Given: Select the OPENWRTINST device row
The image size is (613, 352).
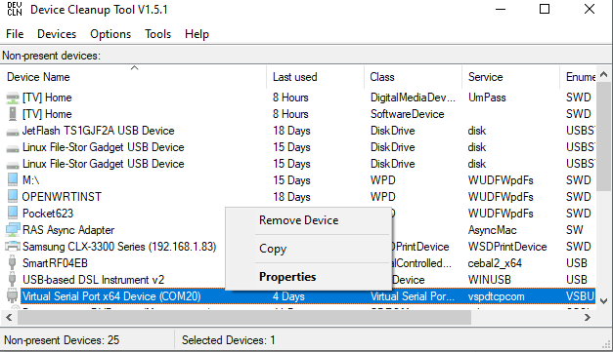Looking at the screenshot, I should [x=299, y=197].
